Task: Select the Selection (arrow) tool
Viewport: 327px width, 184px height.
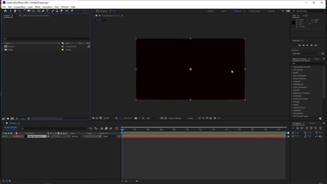Action: pos(11,11)
